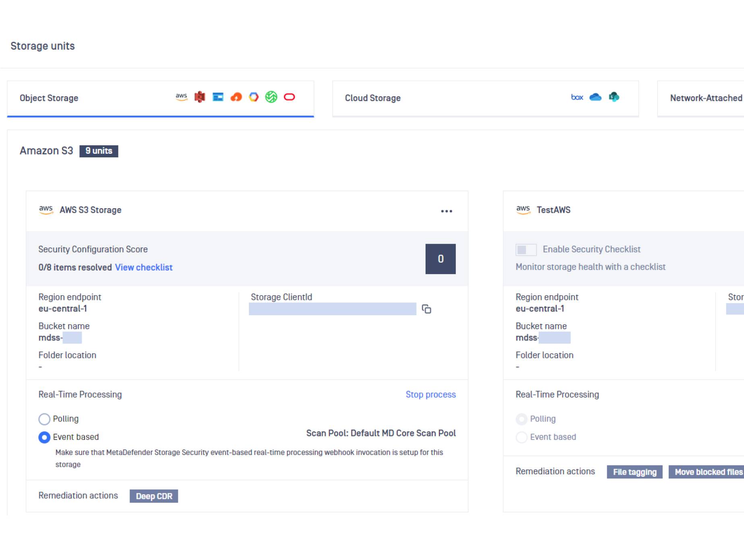Select Event based for AWS S3 Storage

pyautogui.click(x=44, y=437)
